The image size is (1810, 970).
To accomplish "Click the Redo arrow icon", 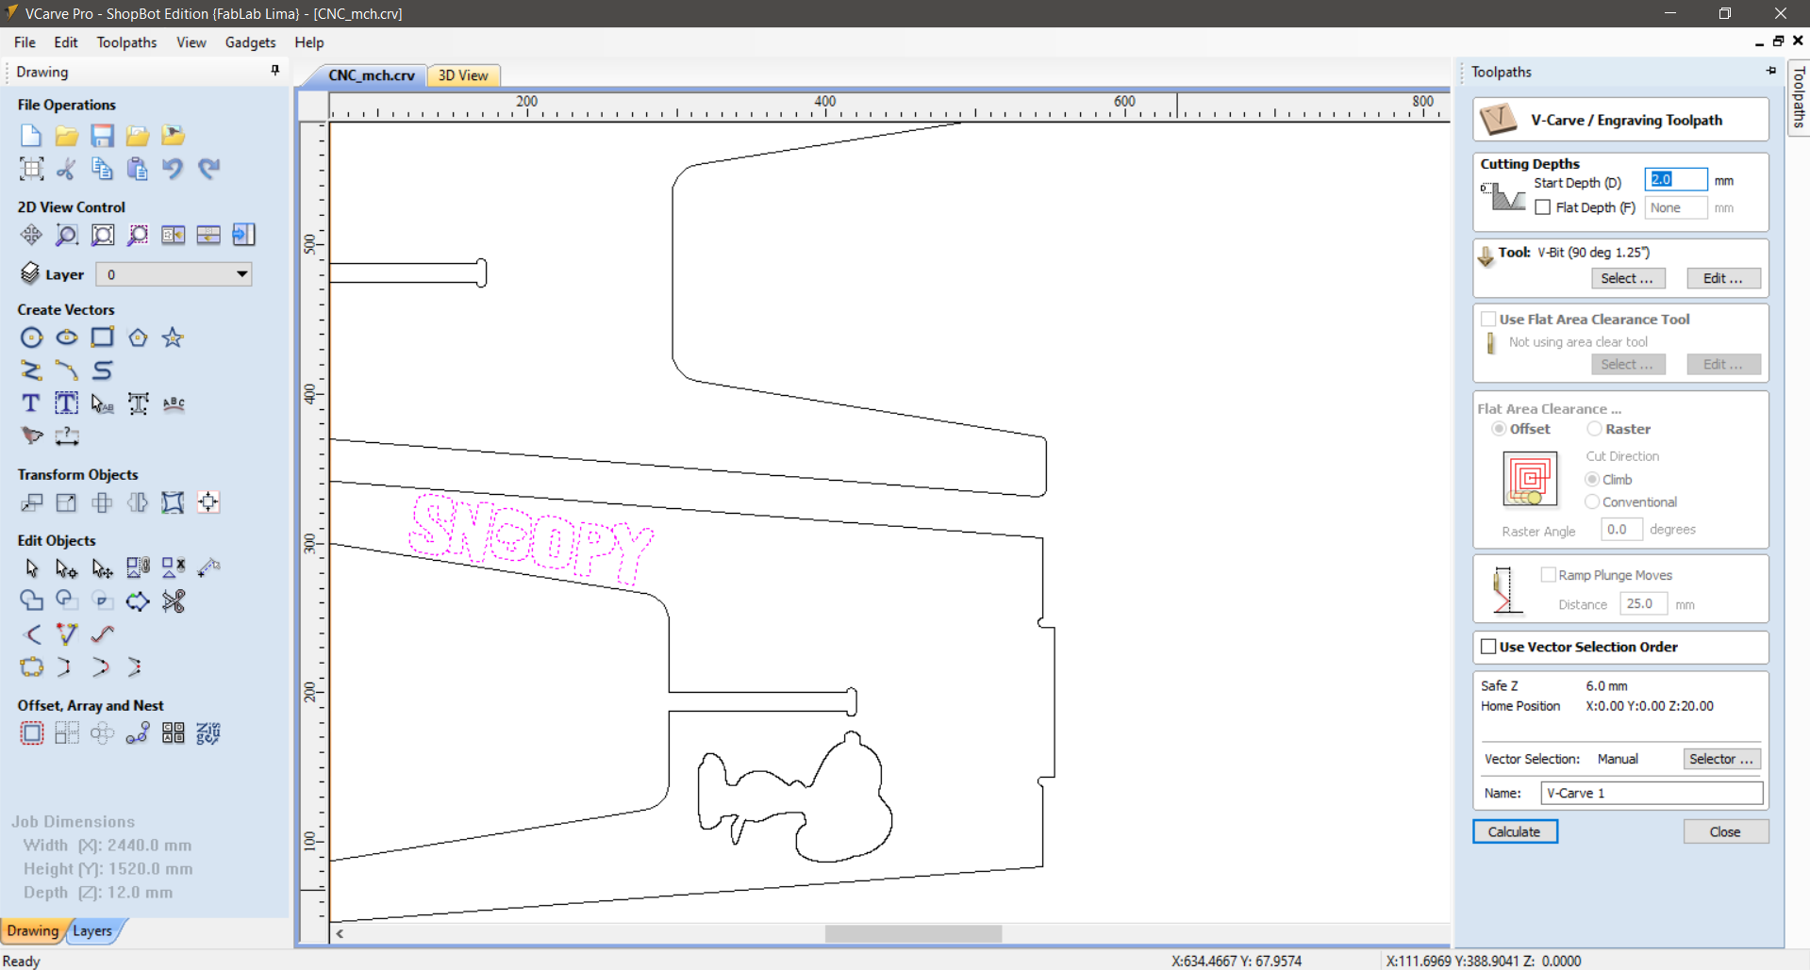I will point(208,169).
